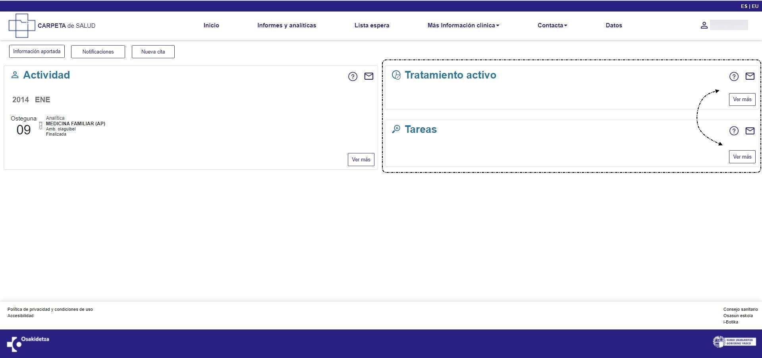Open Informes y analíticas section
The height and width of the screenshot is (358, 762).
point(287,25)
